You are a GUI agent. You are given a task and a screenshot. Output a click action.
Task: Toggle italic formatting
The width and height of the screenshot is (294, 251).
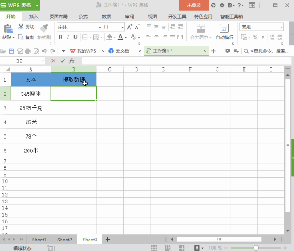pyautogui.click(x=68, y=37)
